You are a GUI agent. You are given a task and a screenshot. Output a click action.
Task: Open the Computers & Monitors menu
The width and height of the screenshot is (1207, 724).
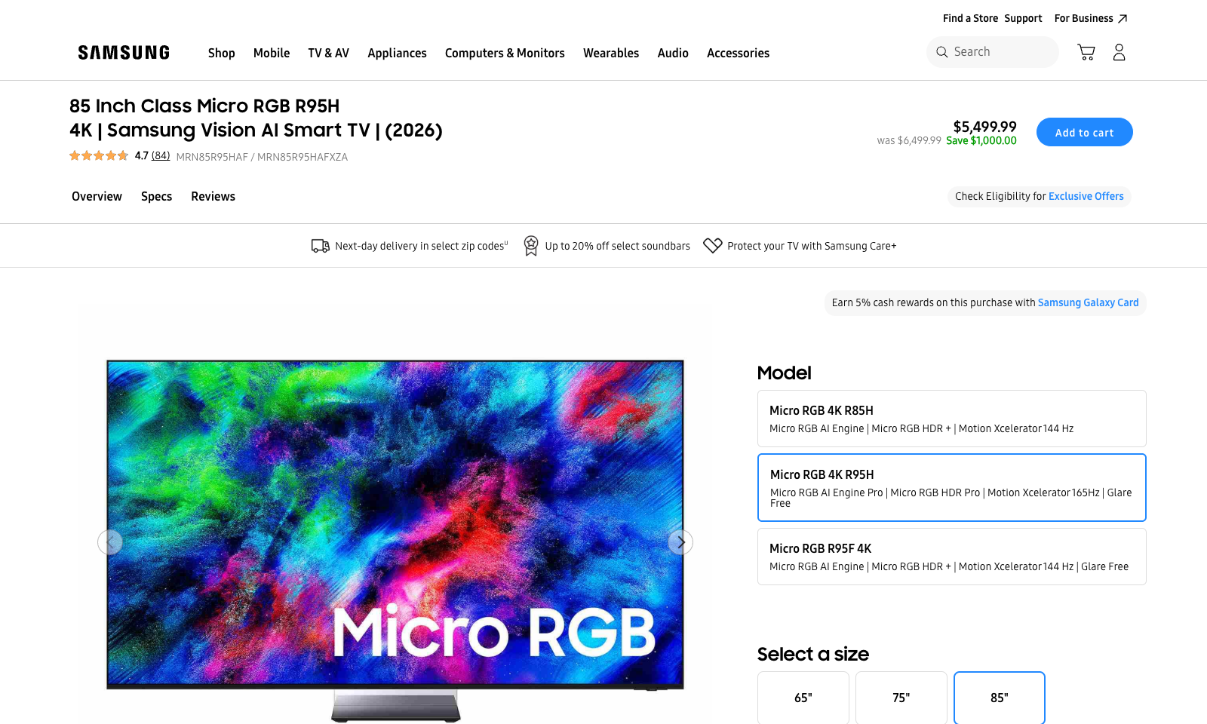click(x=505, y=53)
